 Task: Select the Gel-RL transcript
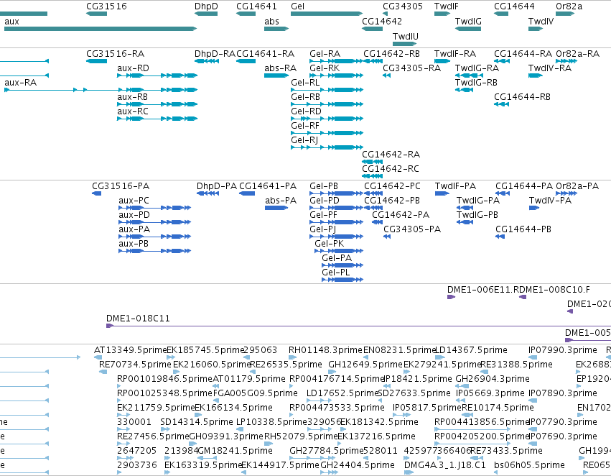click(327, 90)
